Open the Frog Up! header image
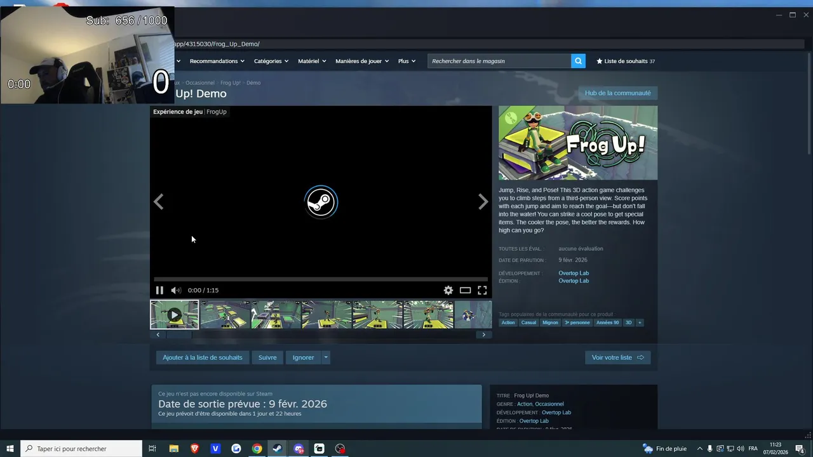 [x=578, y=143]
